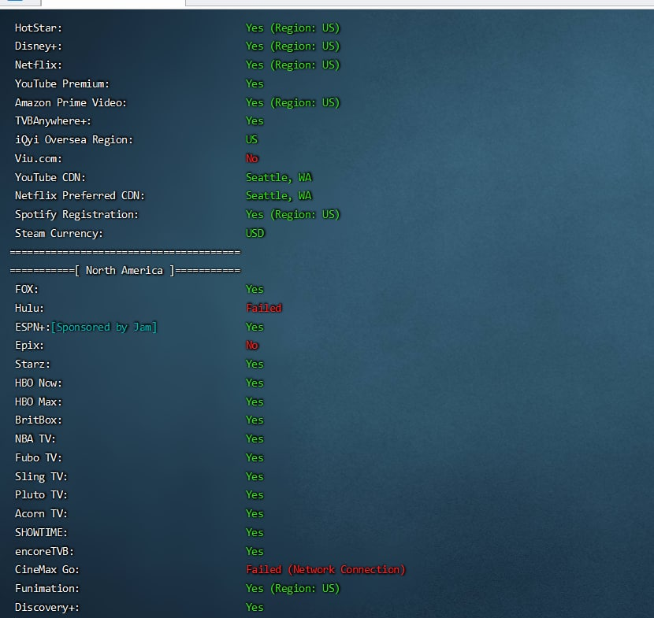Click the Starz label
The width and height of the screenshot is (654, 618).
(x=32, y=365)
